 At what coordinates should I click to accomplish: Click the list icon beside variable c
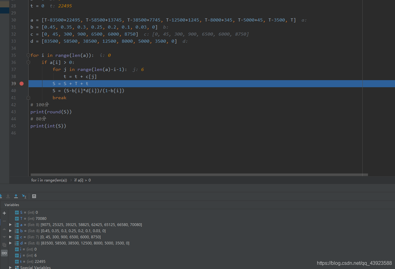[17, 237]
